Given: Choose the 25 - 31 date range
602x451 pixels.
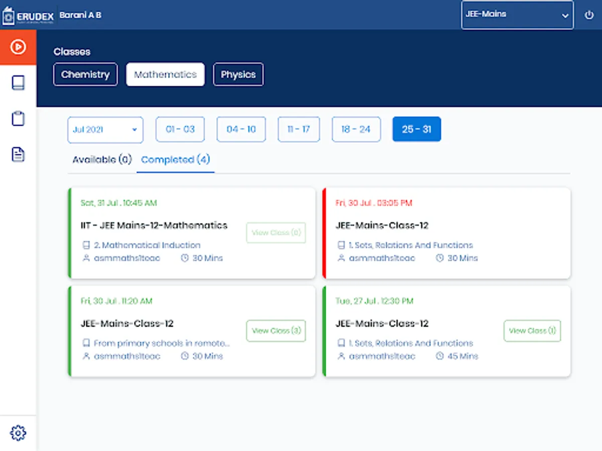Looking at the screenshot, I should pos(417,129).
